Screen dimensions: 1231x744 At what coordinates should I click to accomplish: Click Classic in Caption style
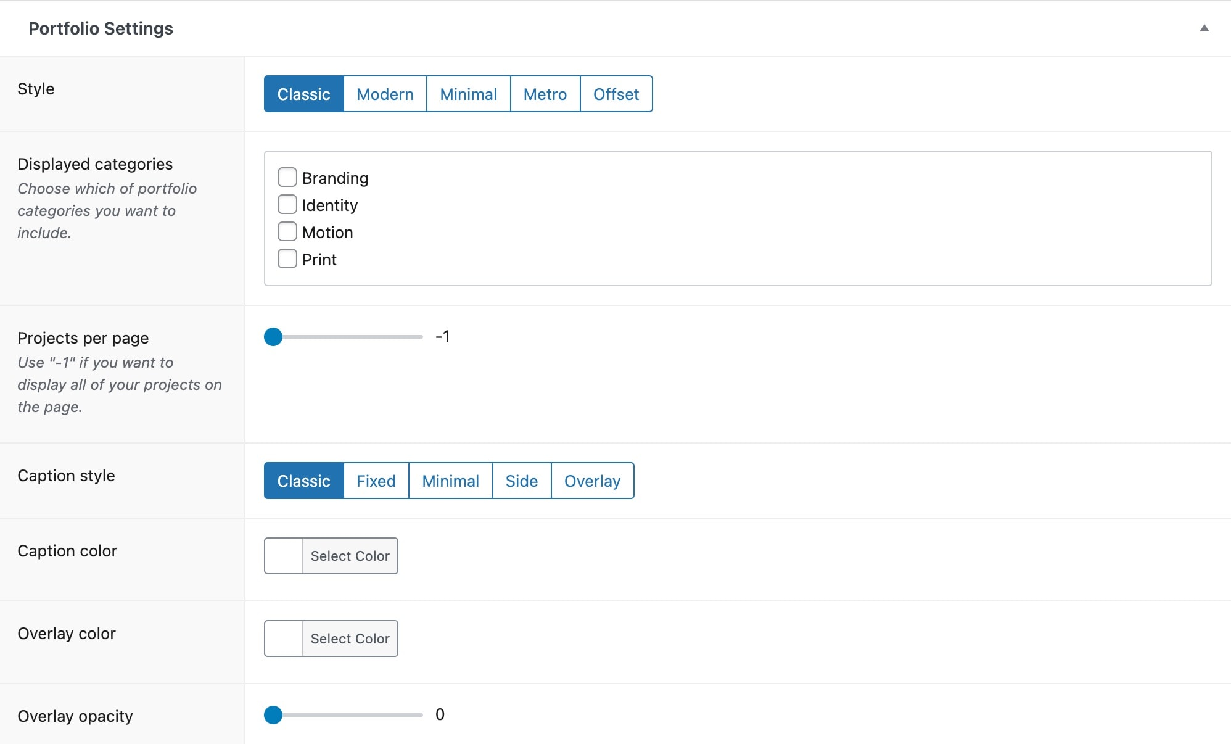point(303,481)
